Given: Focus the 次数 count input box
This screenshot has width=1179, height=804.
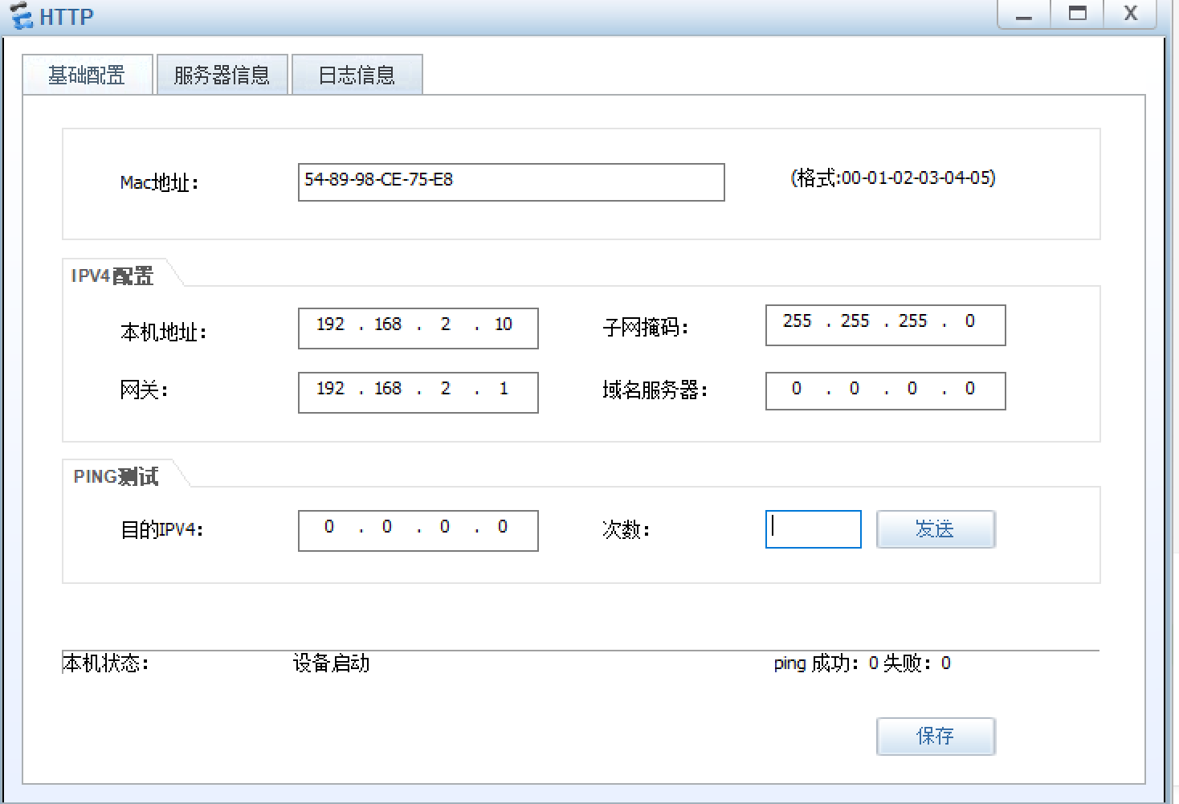Looking at the screenshot, I should pos(814,529).
